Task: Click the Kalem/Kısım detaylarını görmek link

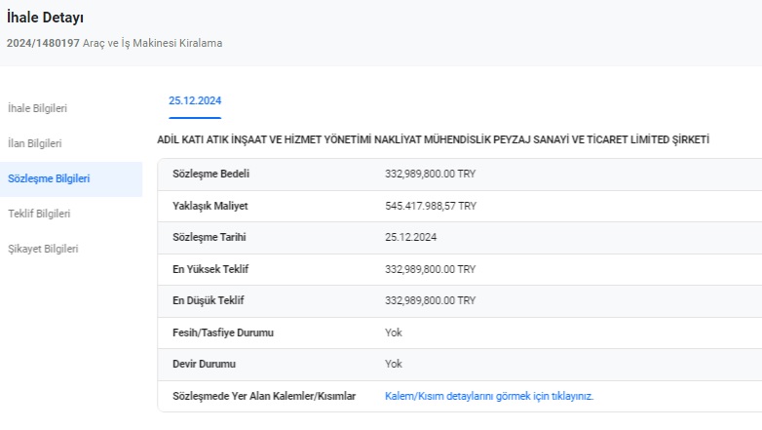Action: click(489, 396)
